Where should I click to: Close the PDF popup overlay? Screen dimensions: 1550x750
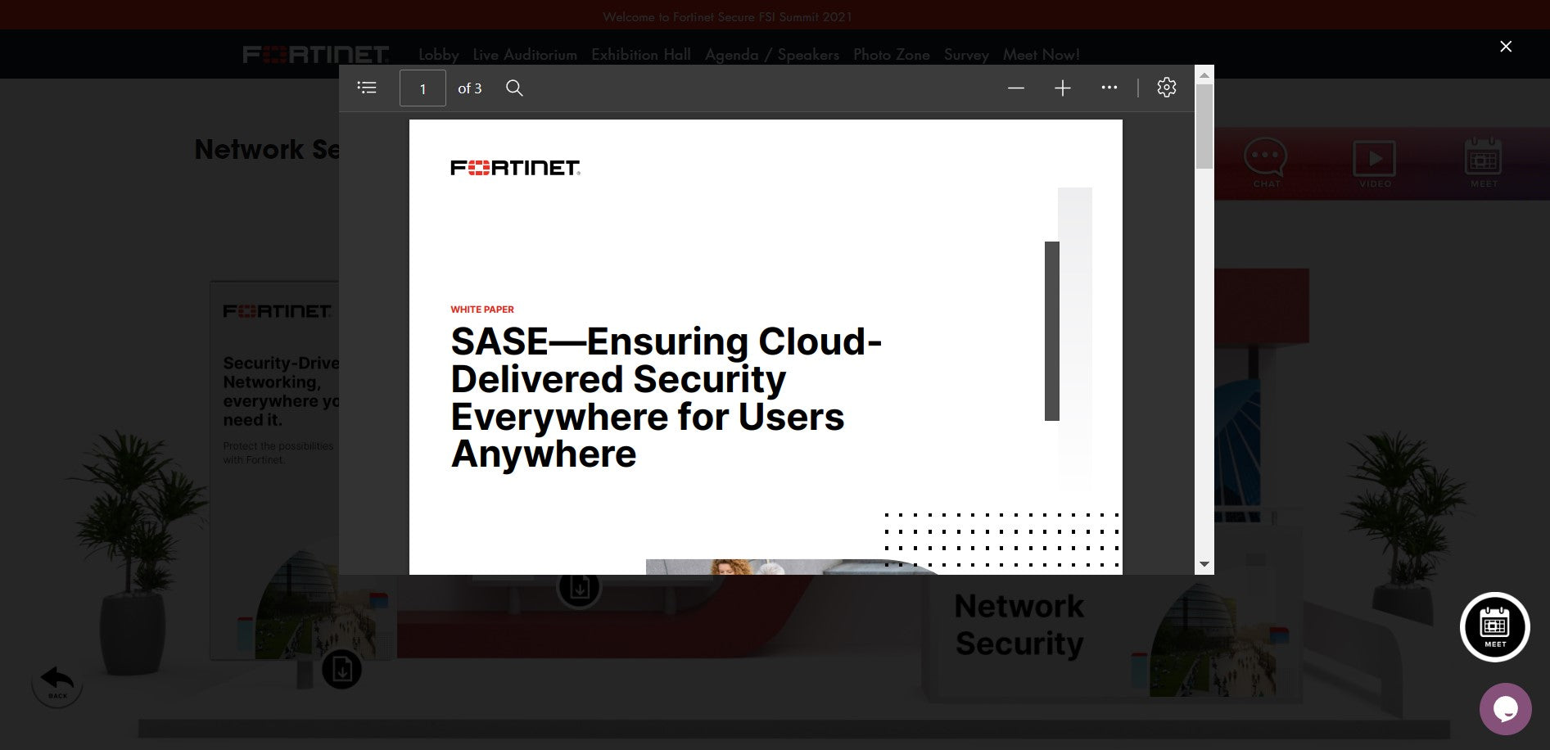(1505, 47)
